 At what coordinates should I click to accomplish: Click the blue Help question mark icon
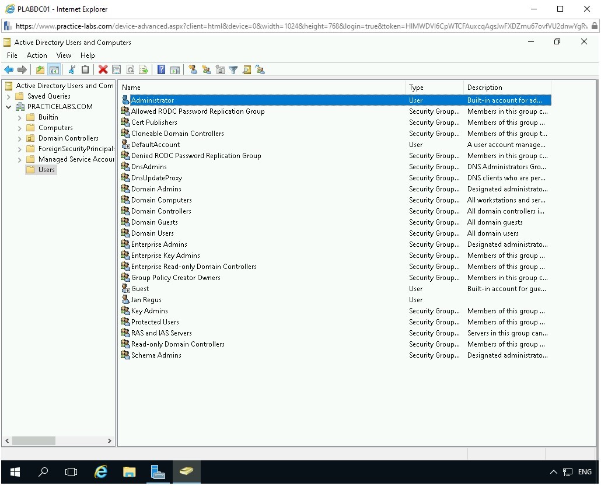[x=162, y=70]
